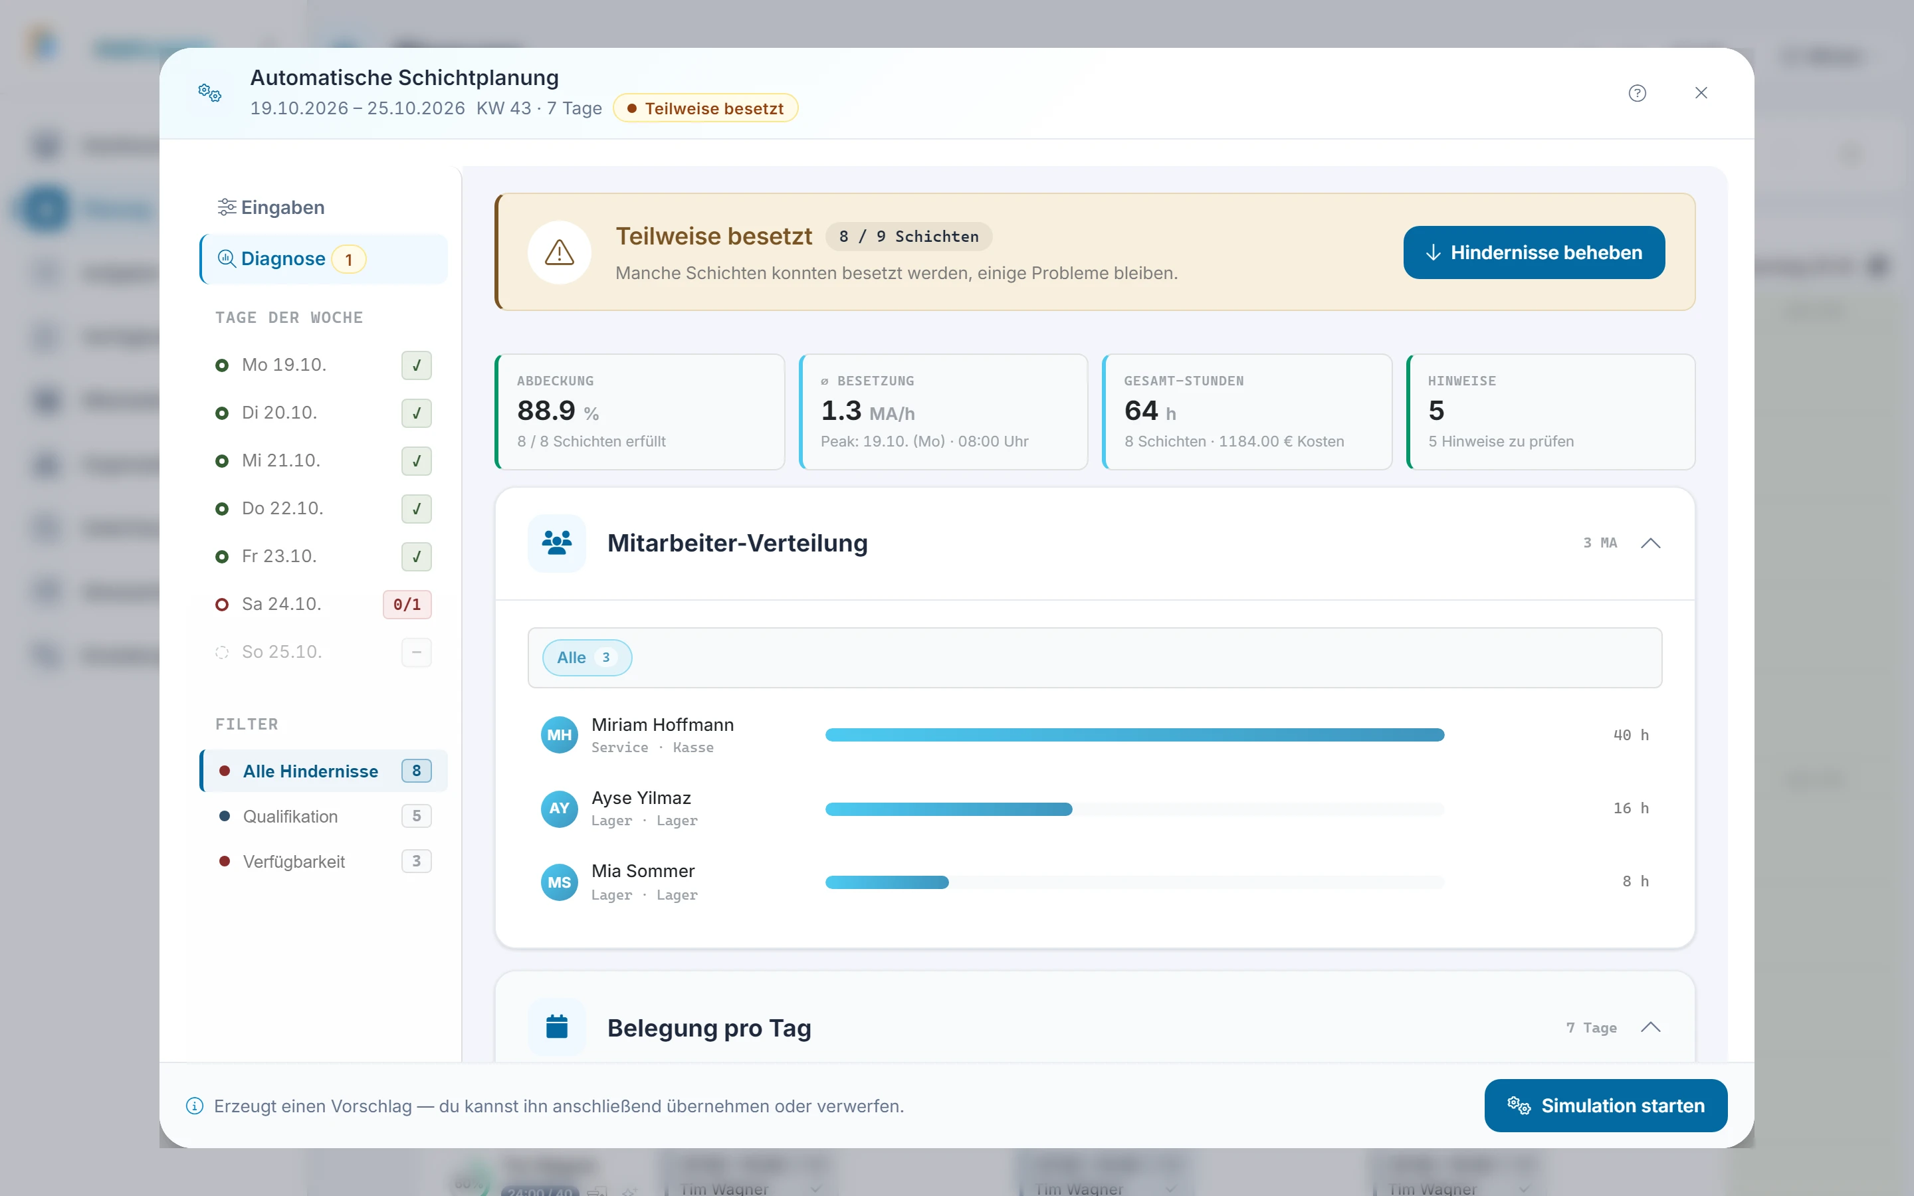Screen dimensions: 1914x1196
Task: Click Miriam Hoffmann's 40 h progress bar
Action: tap(1134, 735)
